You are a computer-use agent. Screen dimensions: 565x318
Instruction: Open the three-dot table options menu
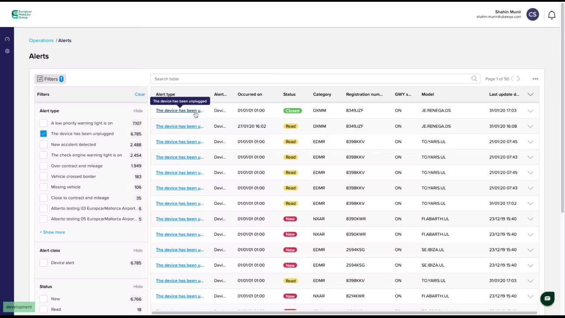click(x=535, y=79)
